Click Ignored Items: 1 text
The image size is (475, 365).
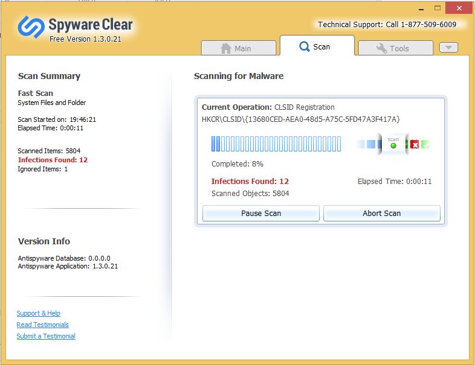point(43,169)
